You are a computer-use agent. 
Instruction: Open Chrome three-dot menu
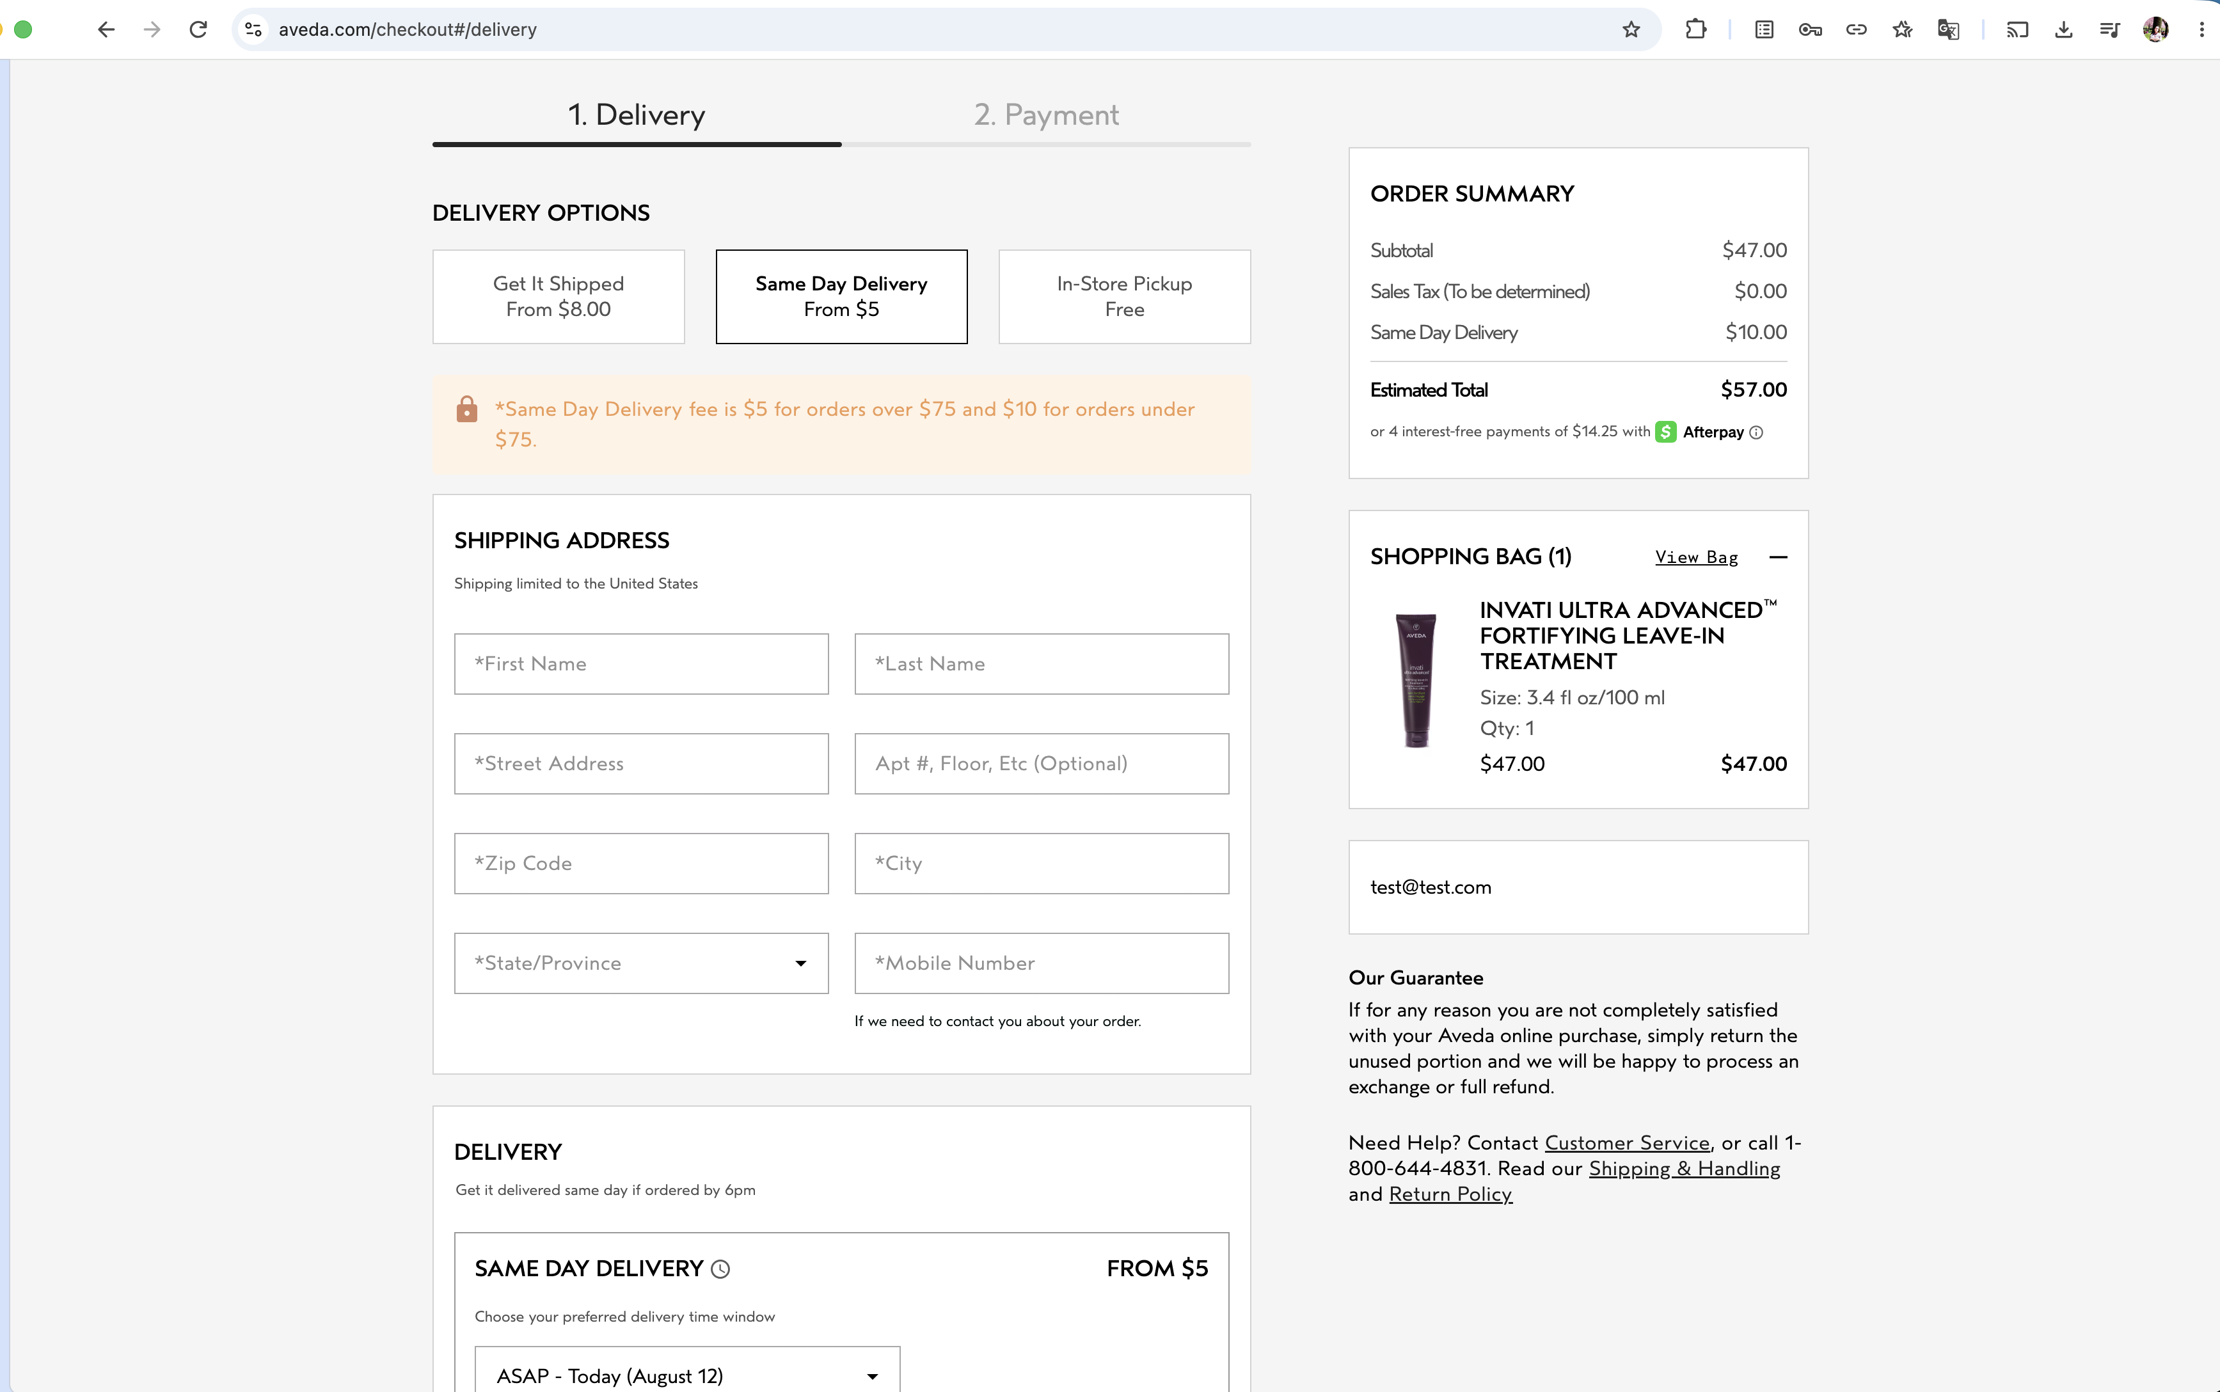point(2201,29)
